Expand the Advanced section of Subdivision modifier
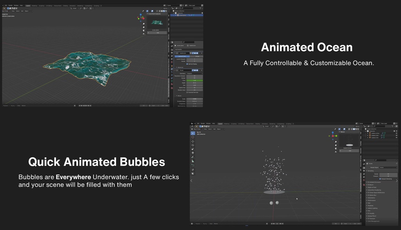401x230 pixels. (180, 67)
